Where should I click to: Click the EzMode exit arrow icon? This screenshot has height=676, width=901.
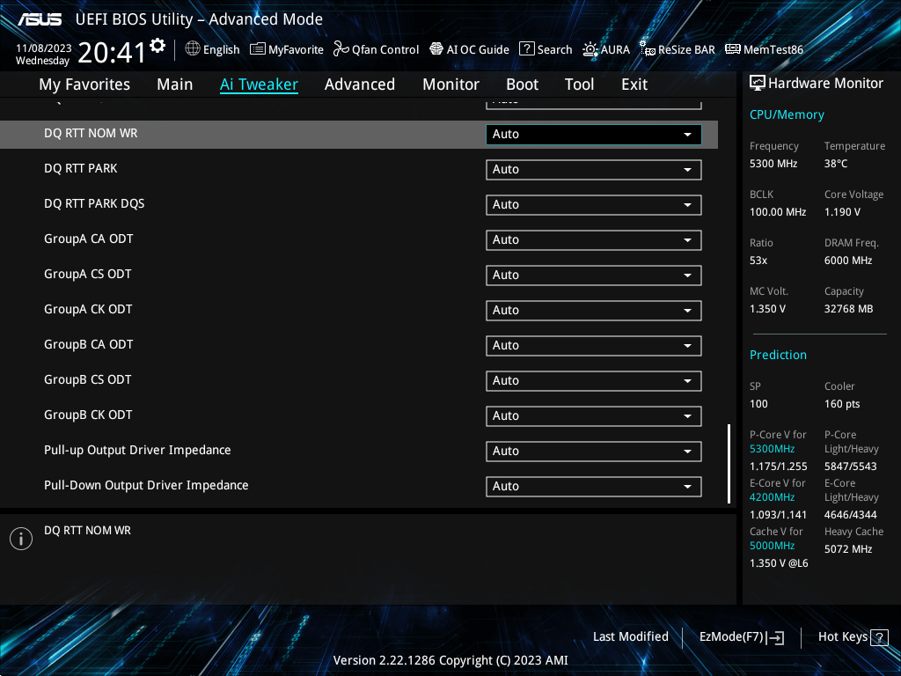775,637
